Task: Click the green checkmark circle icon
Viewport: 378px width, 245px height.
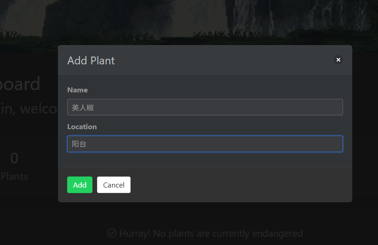Action: coord(112,233)
